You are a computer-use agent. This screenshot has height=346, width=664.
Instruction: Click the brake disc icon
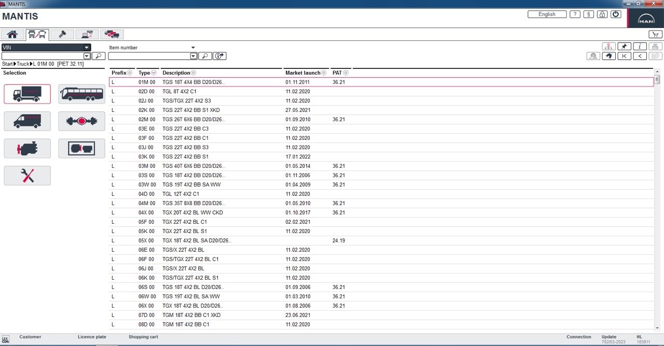click(593, 56)
